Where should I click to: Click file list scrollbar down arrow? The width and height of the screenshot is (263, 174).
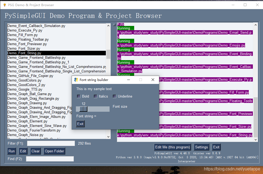tap(108, 137)
